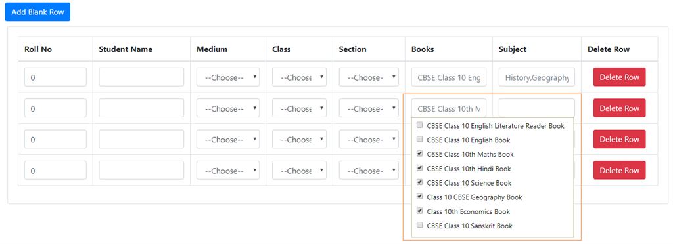Viewport: 673px width, 244px height.
Task: Expand the Class dropdown in second row
Action: [x=299, y=108]
